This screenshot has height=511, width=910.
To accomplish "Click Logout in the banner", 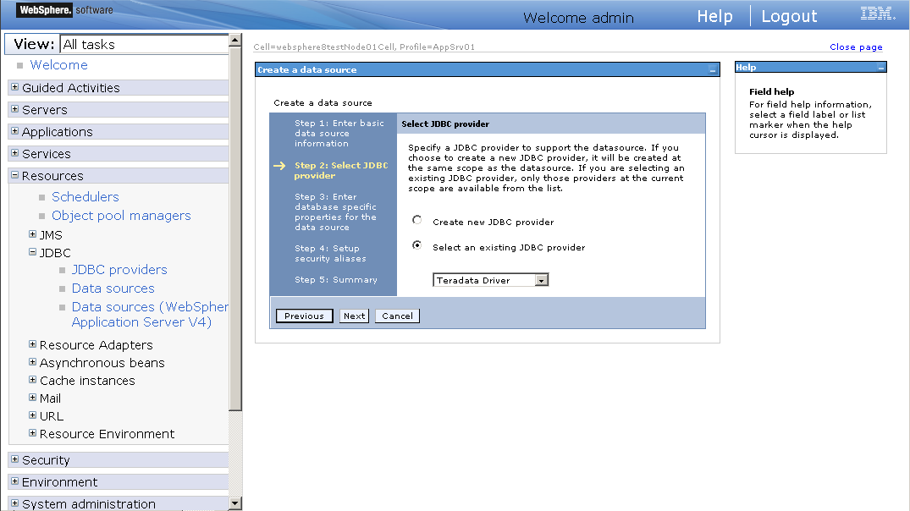I will pos(788,15).
